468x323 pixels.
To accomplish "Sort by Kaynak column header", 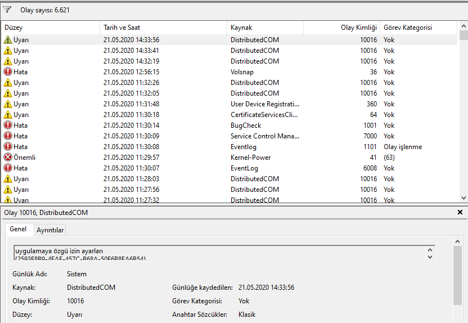I will (x=265, y=28).
